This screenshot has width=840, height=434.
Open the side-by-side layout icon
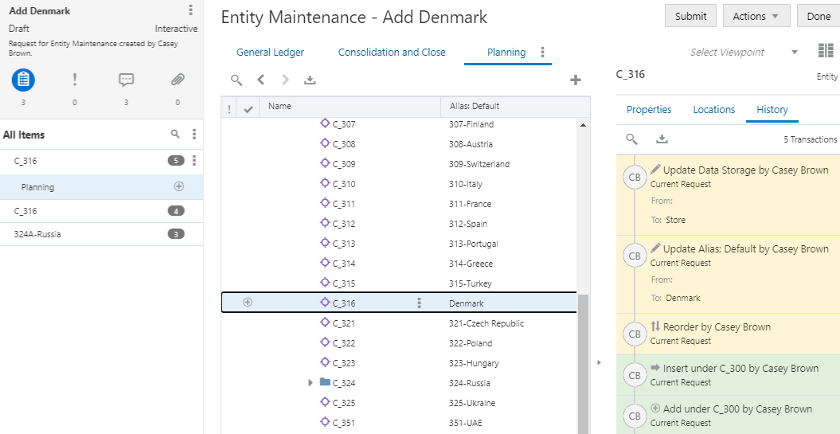pyautogui.click(x=826, y=52)
